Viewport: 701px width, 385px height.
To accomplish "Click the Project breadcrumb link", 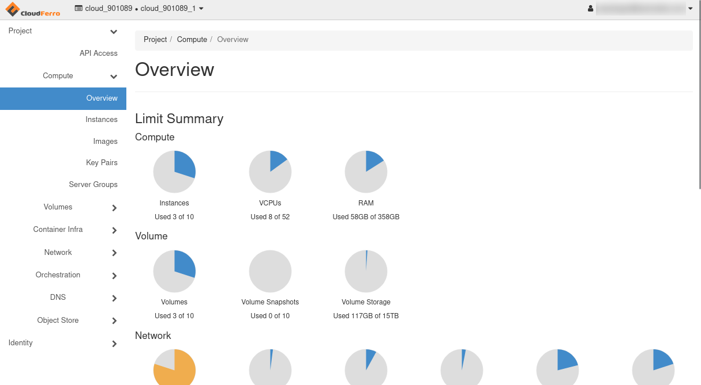I will (x=155, y=40).
